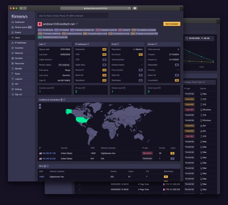Image resolution: width=228 pixels, height=205 pixels.
Task: Click help icon beside the Email panel header
Action: pyautogui.click(x=118, y=44)
